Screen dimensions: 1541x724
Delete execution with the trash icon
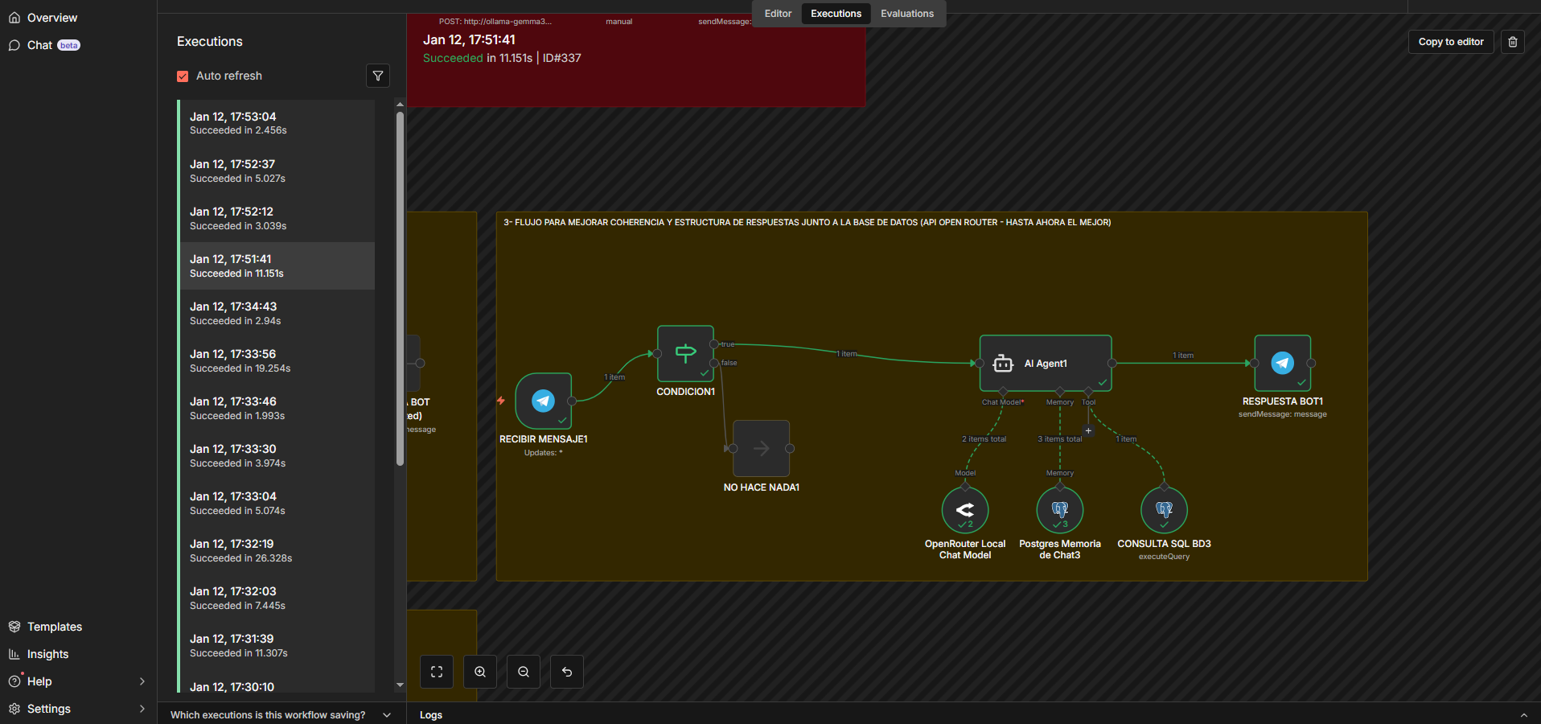point(1512,42)
